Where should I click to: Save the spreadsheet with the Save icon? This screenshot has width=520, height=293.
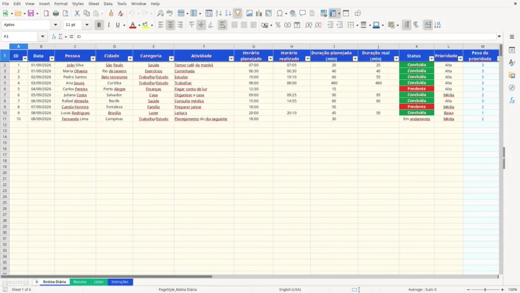31,13
